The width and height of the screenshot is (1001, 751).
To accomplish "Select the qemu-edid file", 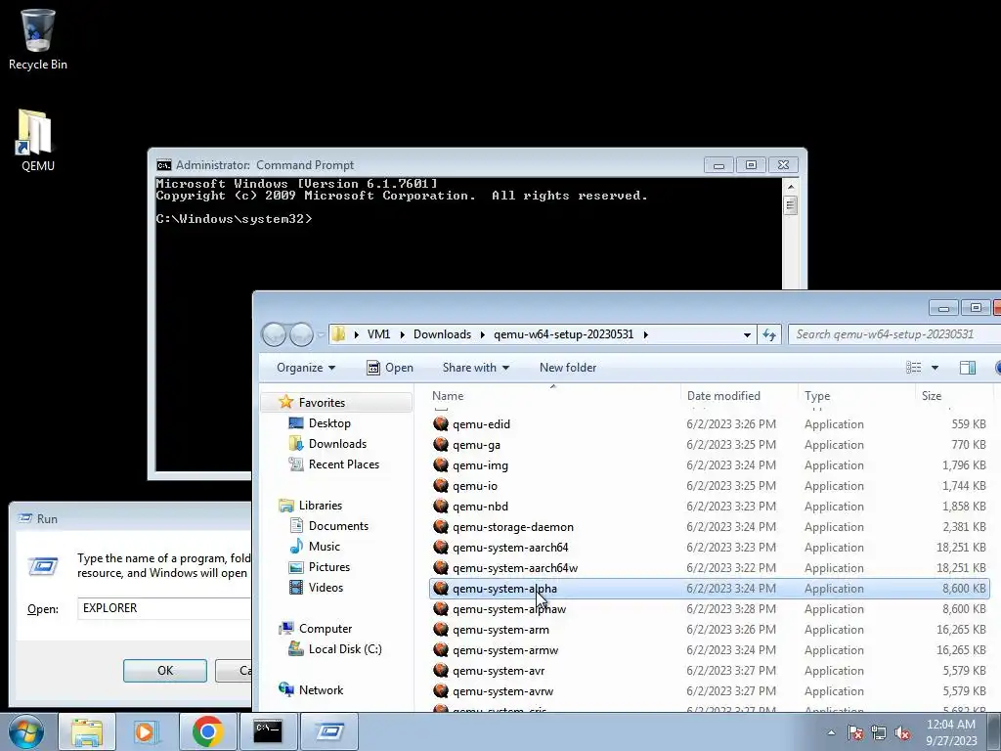I will (710, 424).
